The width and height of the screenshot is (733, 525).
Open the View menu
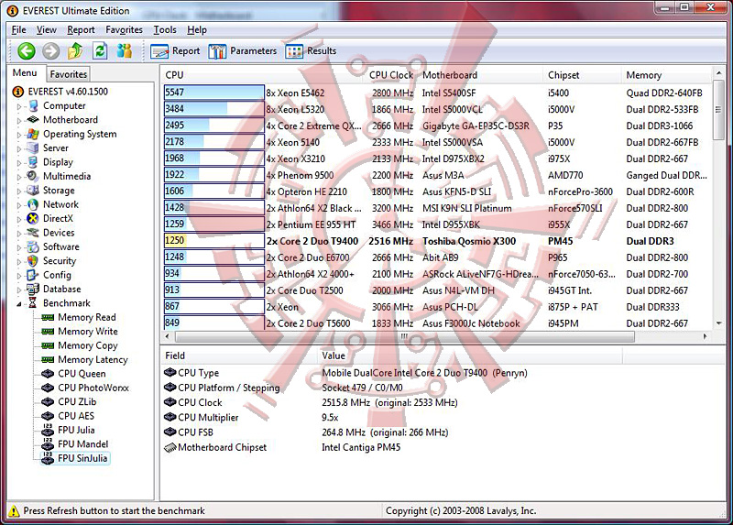pyautogui.click(x=47, y=30)
